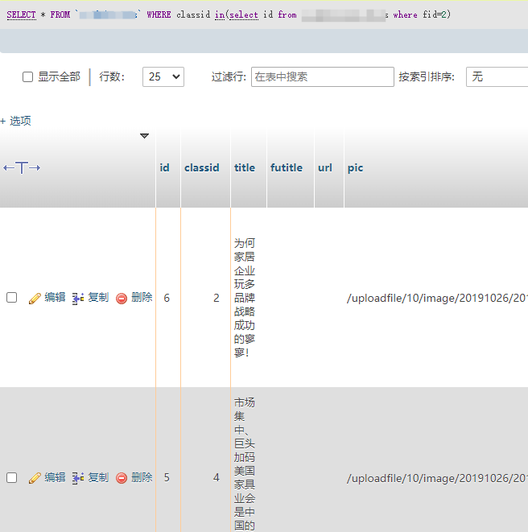528x532 pixels.
Task: Expand the + 选项 options section
Action: click(x=16, y=121)
